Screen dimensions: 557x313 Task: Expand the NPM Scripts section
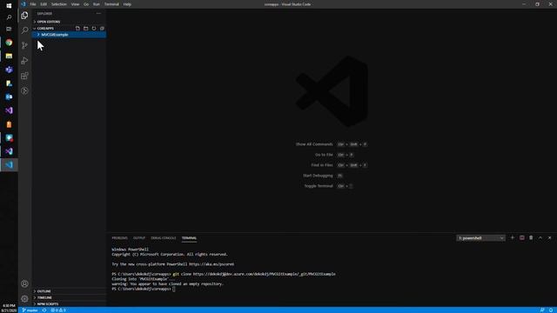tap(70, 303)
